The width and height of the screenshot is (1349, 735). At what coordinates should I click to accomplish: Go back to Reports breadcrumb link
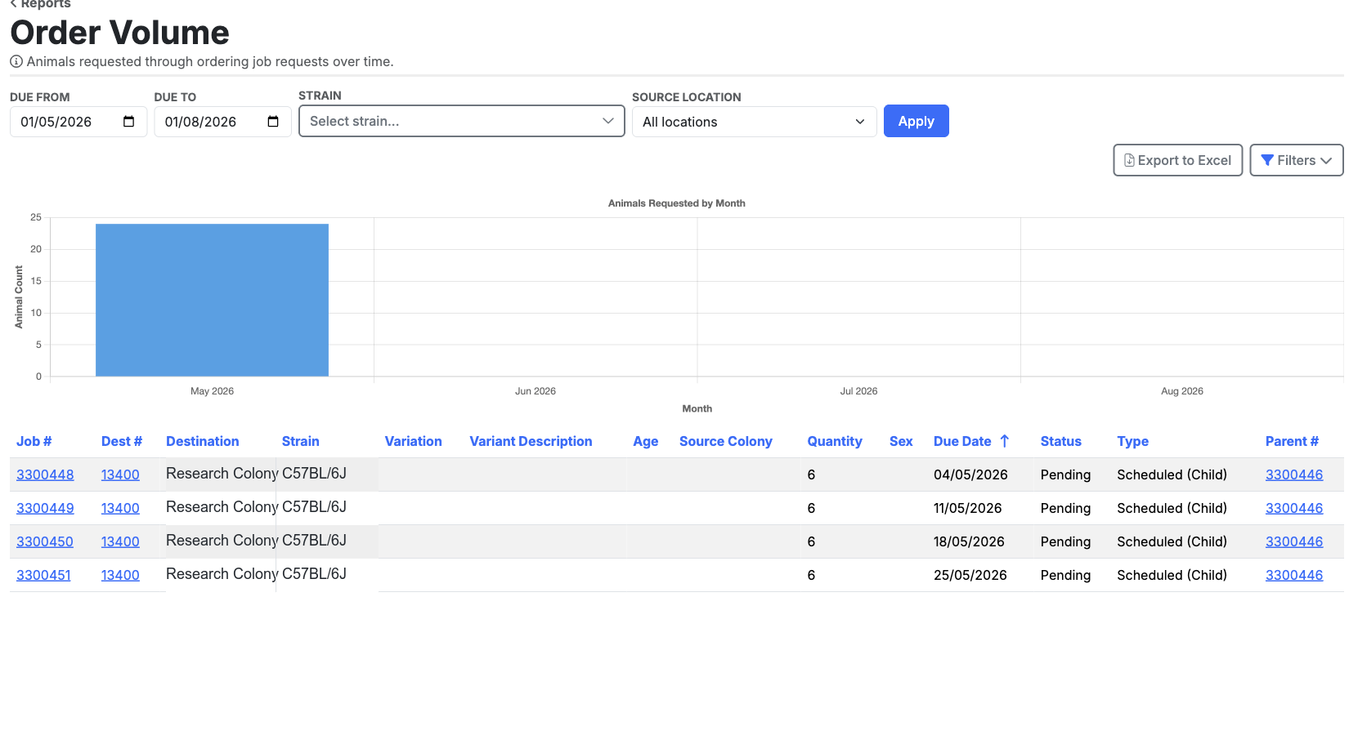point(40,4)
